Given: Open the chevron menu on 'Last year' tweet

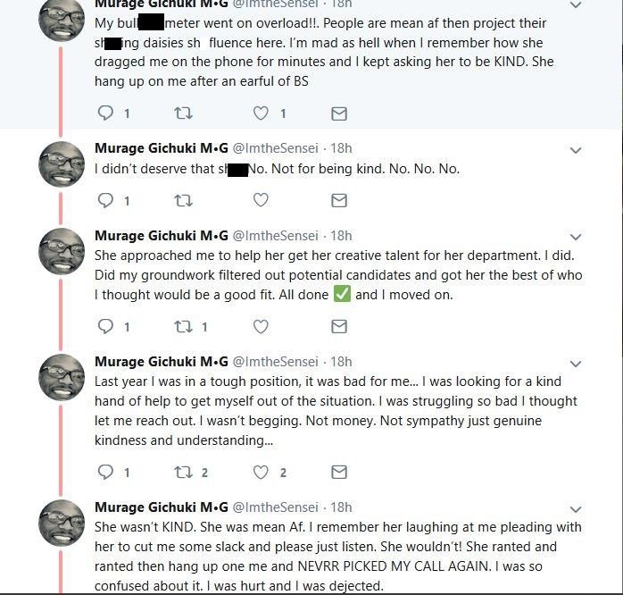Looking at the screenshot, I should [576, 364].
